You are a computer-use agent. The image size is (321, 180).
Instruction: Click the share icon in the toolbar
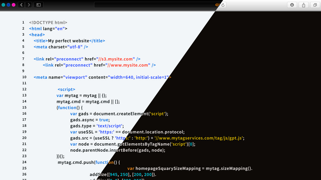coord(303,5)
